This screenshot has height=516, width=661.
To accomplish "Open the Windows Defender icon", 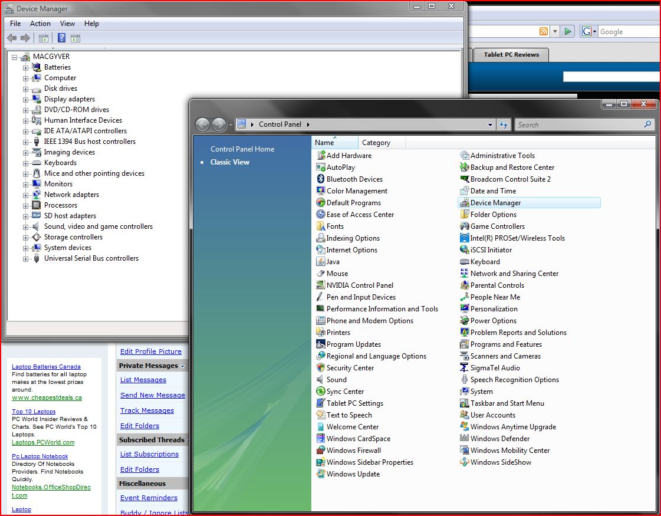I will pos(465,439).
